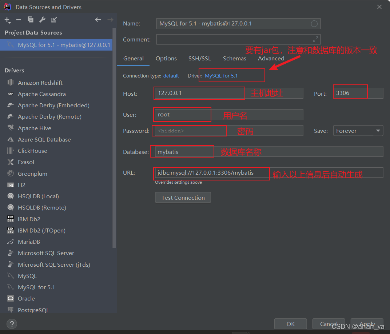390x334 pixels.
Task: Switch to the General tab
Action: (133, 59)
